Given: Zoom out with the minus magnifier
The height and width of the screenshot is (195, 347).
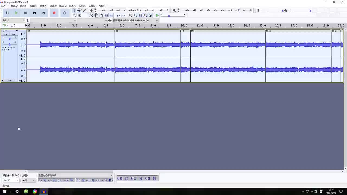Looking at the screenshot, I should point(136,15).
